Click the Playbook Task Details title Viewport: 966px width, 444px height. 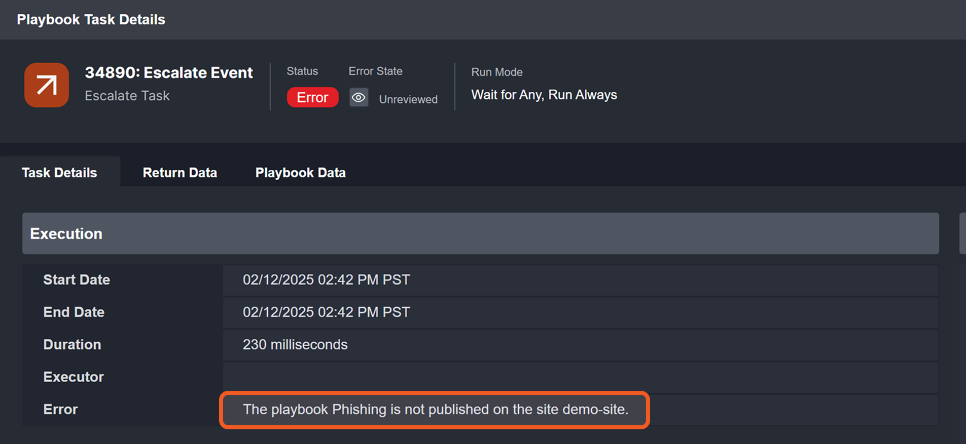click(x=91, y=20)
